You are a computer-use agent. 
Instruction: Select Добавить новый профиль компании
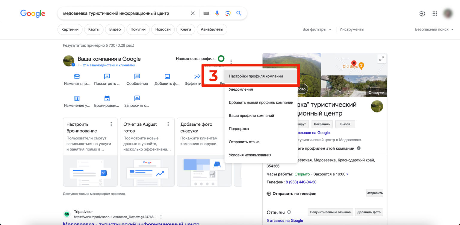pyautogui.click(x=261, y=102)
